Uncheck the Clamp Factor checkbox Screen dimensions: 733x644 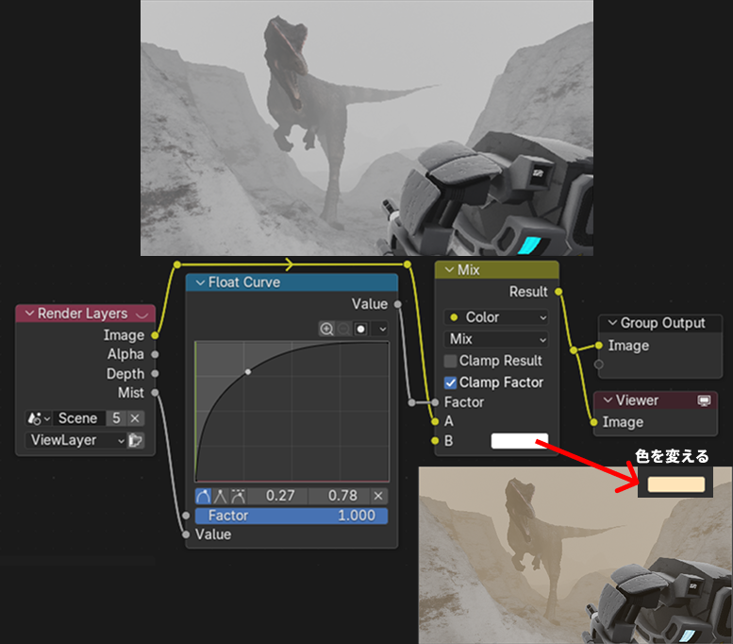pyautogui.click(x=451, y=382)
